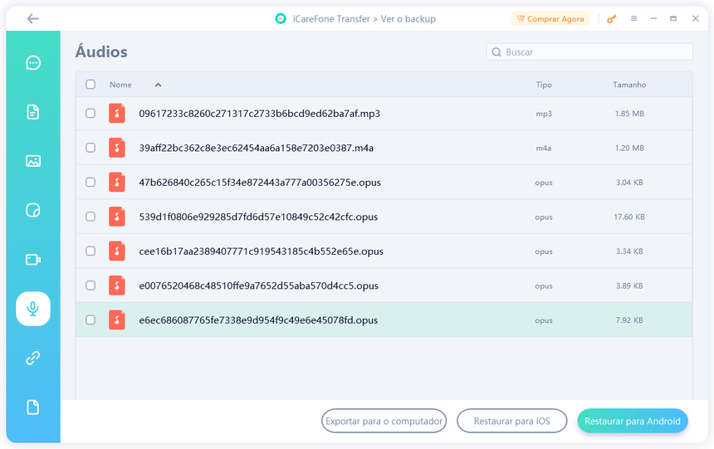Select the checkbox for the .m4a file
The image size is (714, 449).
click(90, 148)
